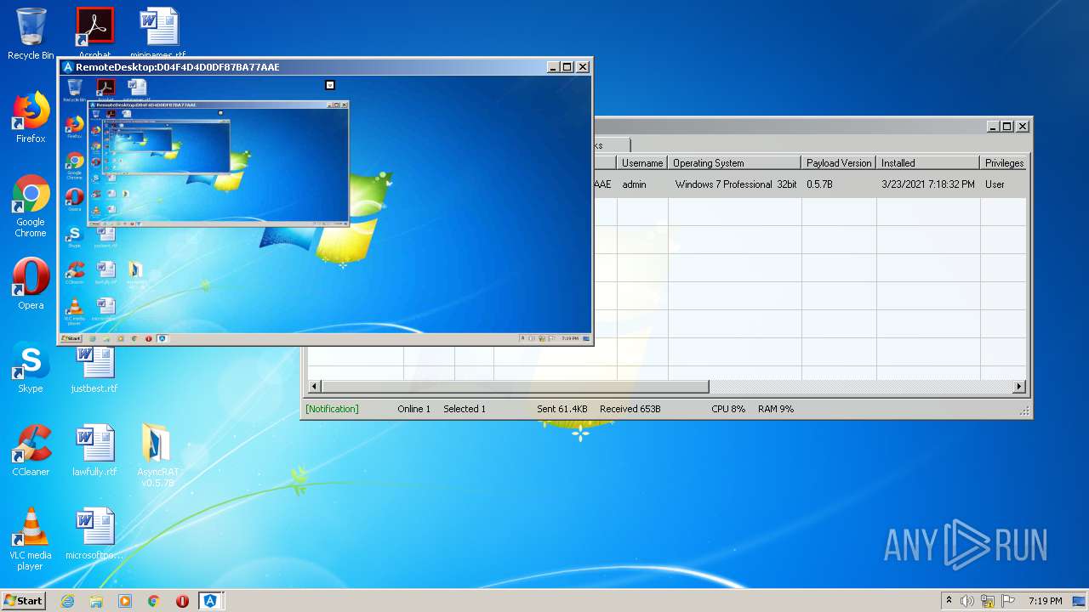Select the admin username cell
1089x612 pixels.
(642, 184)
